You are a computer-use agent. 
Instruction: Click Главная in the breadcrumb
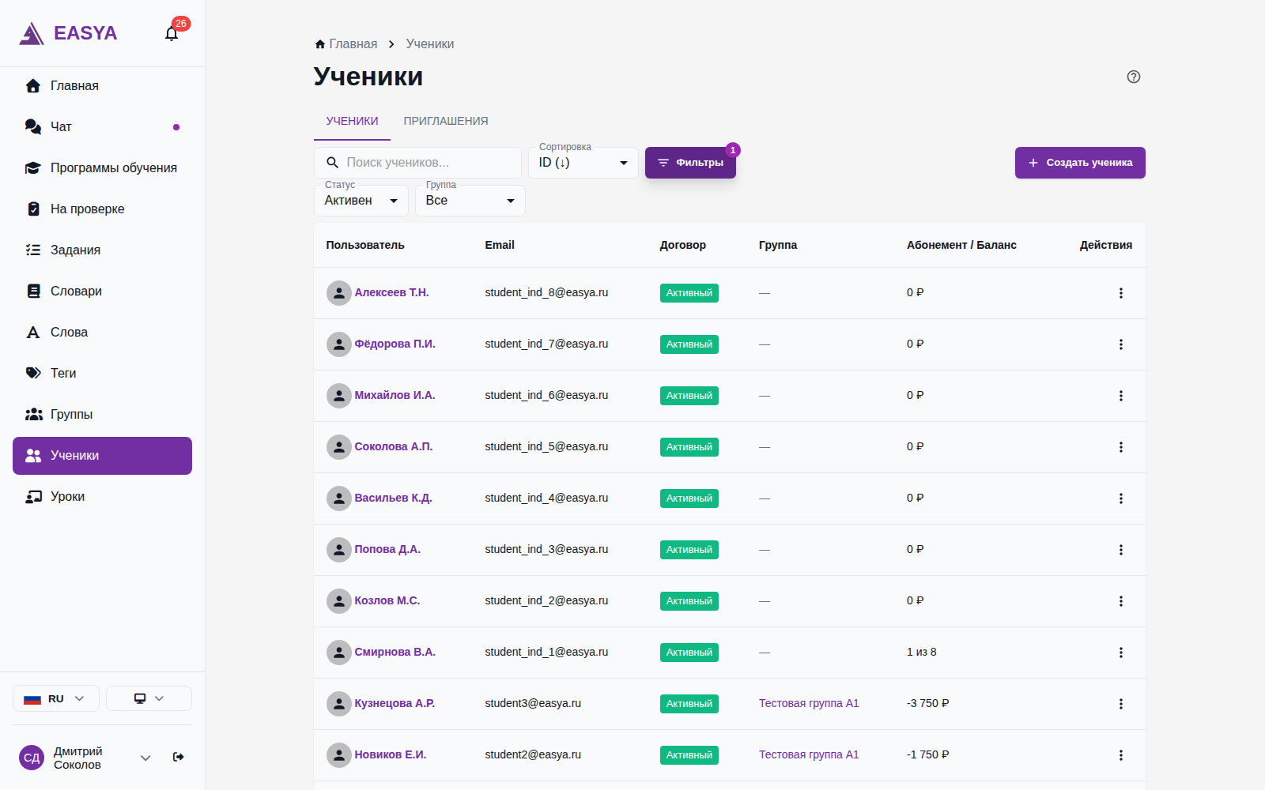(346, 44)
